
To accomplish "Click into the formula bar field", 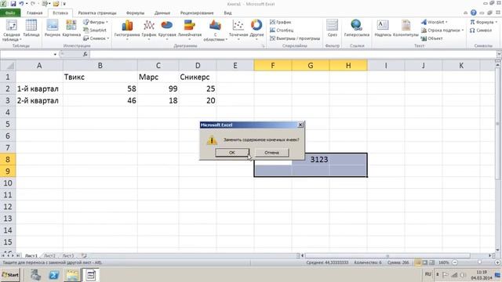I will pyautogui.click(x=293, y=54).
